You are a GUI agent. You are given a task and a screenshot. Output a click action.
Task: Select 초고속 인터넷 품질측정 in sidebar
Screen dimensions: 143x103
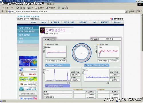28,31
